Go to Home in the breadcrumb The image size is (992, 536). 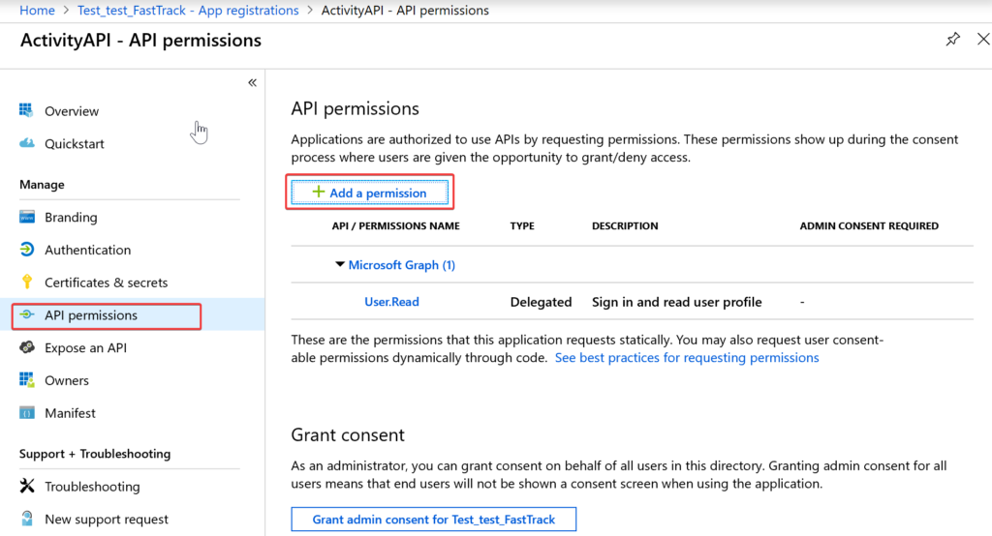point(37,10)
